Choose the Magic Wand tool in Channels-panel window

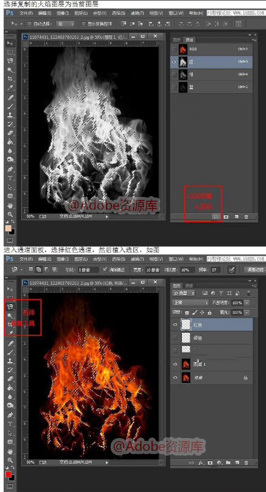click(x=10, y=70)
